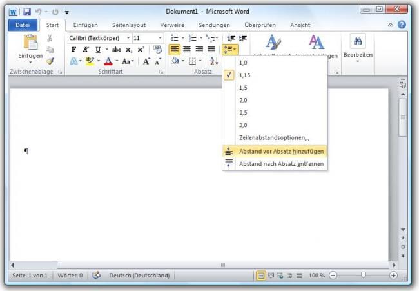Expand the shading paint bucket dropdown arrow
Image resolution: width=419 pixels, height=291 pixels.
[x=183, y=61]
